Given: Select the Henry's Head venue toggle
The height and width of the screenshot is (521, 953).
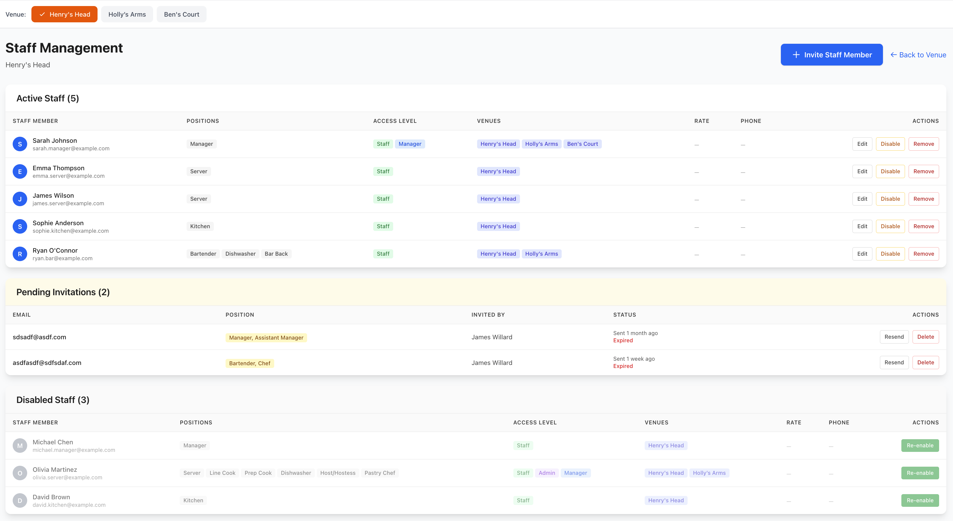Looking at the screenshot, I should [x=64, y=14].
